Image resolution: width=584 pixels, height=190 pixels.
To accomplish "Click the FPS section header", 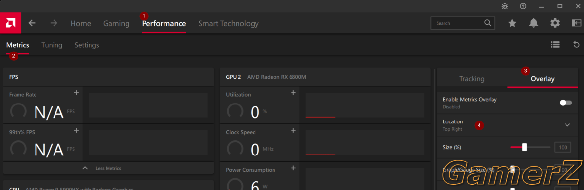I will pyautogui.click(x=109, y=77).
